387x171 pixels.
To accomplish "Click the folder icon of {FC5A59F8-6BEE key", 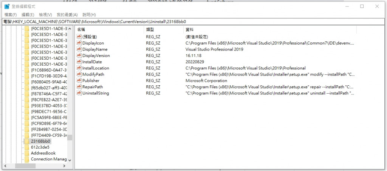I will coord(27,117).
